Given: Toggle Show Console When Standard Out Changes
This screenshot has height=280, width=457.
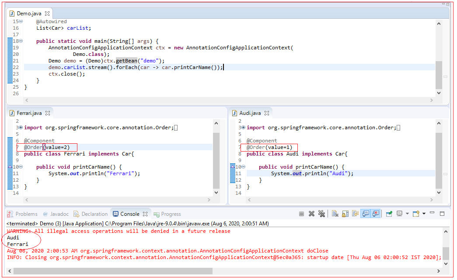Looking at the screenshot, I should 366,214.
